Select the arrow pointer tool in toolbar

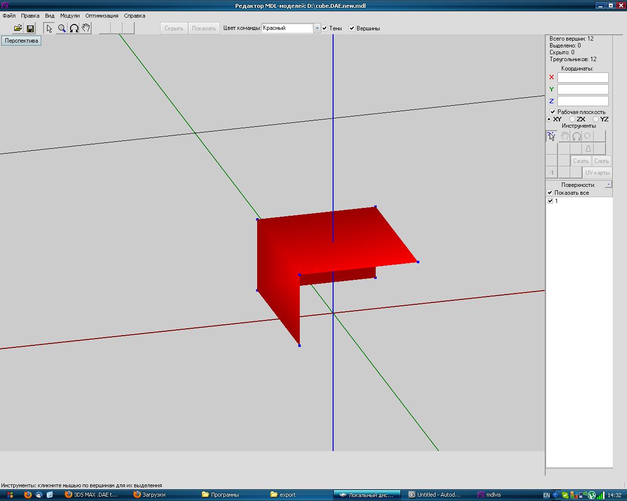(x=49, y=28)
